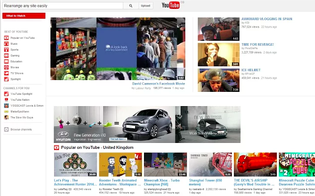Image resolution: width=315 pixels, height=196 pixels.
Task: Open the Sports sidebar link
Action: pyautogui.click(x=14, y=50)
